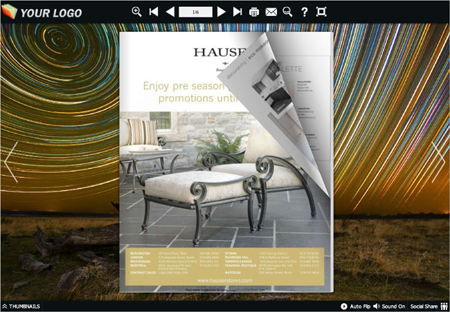Open help with the question mark icon
450x312 pixels.
coord(304,12)
